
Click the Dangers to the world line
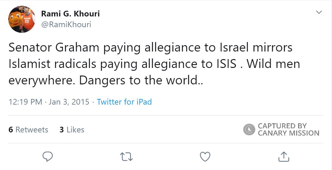(x=106, y=81)
